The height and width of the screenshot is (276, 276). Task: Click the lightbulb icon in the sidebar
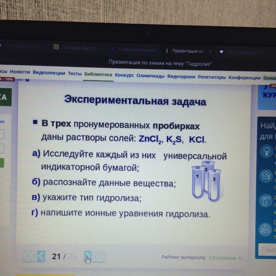264,151
